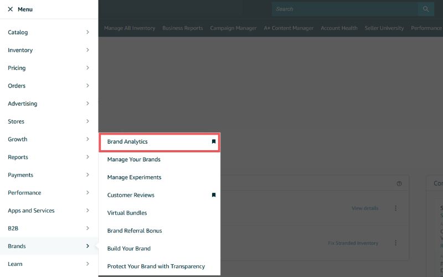Expand the Advertising menu chevron

87,104
